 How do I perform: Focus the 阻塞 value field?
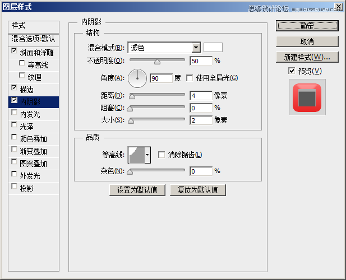pos(201,108)
